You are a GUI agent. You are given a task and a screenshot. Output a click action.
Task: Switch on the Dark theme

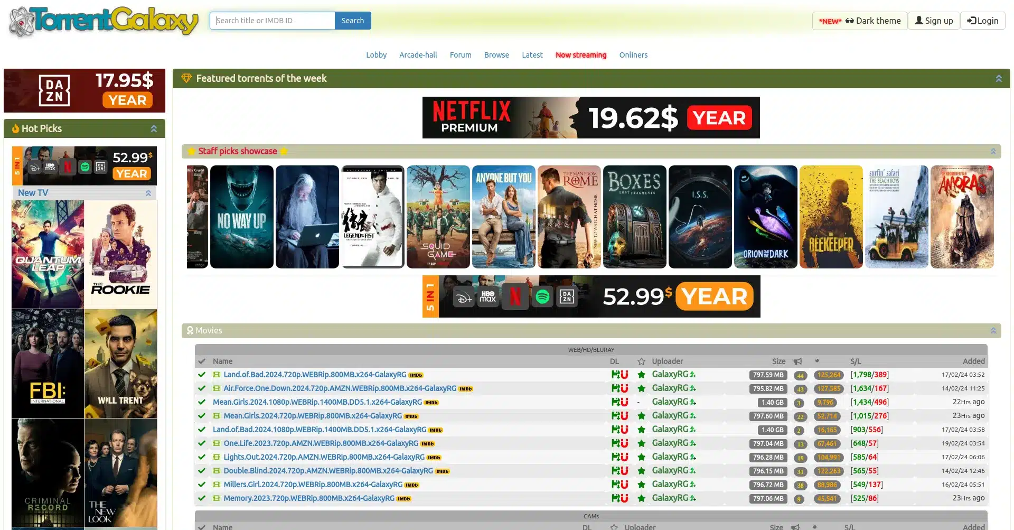[x=860, y=21]
